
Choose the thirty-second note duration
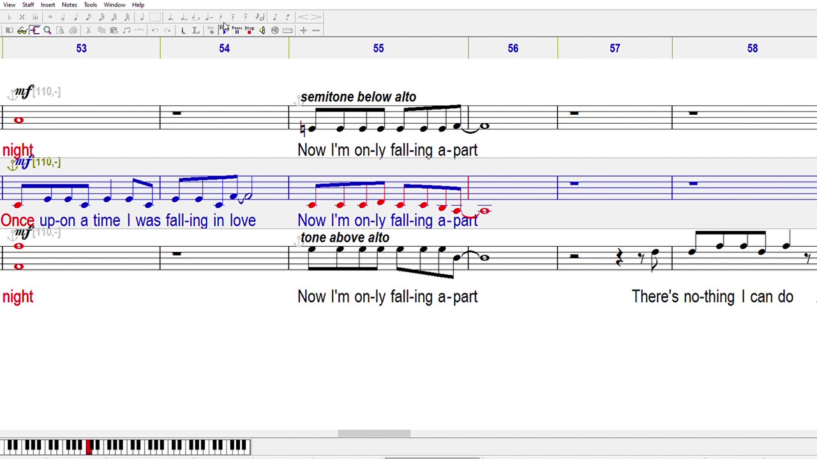tap(114, 17)
